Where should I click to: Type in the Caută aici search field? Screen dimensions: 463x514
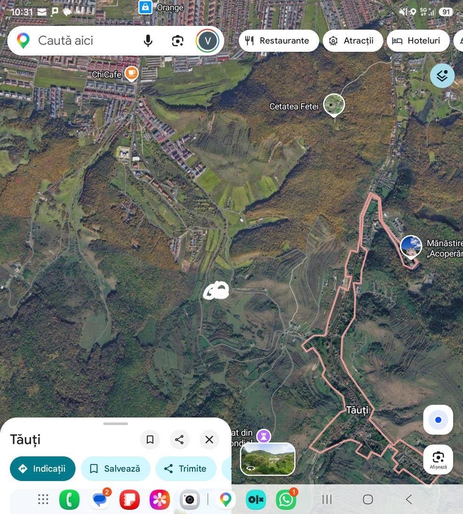(x=116, y=40)
